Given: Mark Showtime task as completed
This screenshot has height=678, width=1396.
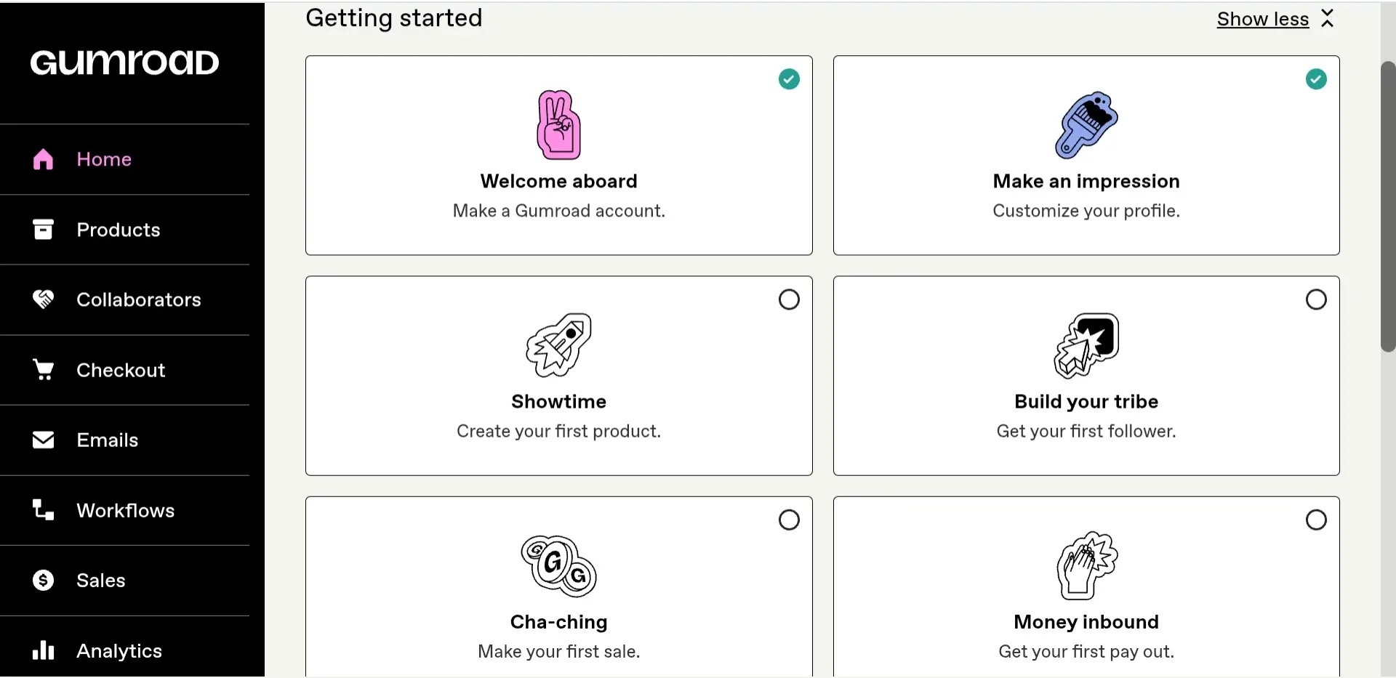Looking at the screenshot, I should point(789,299).
